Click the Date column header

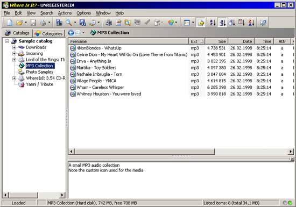241,41
